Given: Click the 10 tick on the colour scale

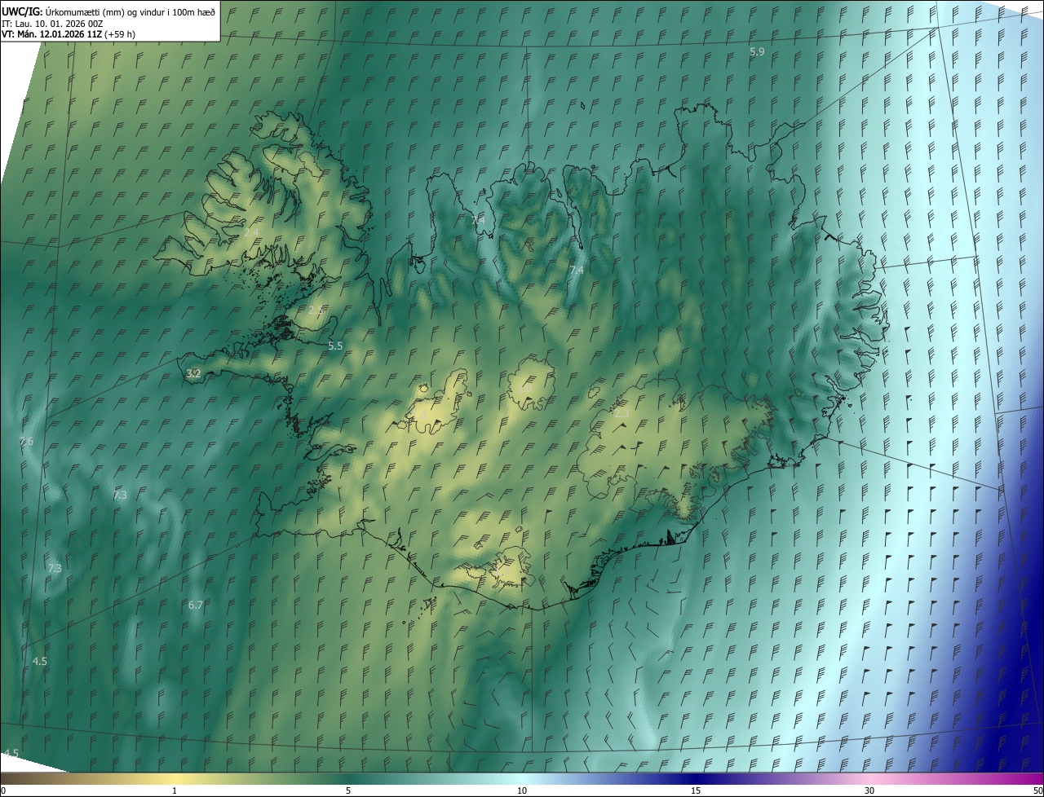Looking at the screenshot, I should coord(522,791).
